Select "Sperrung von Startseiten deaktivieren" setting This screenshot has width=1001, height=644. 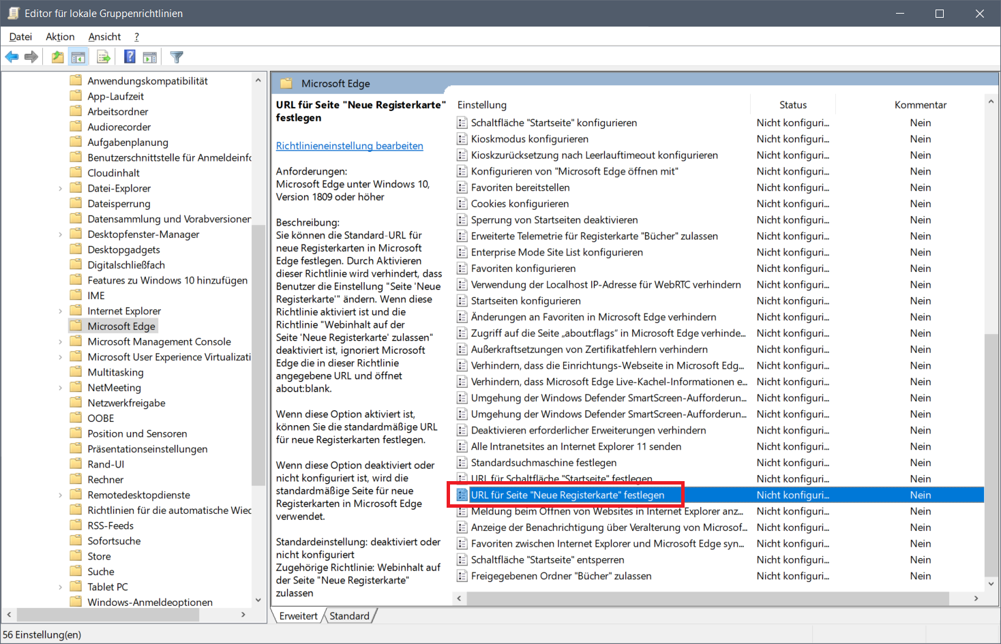(554, 220)
